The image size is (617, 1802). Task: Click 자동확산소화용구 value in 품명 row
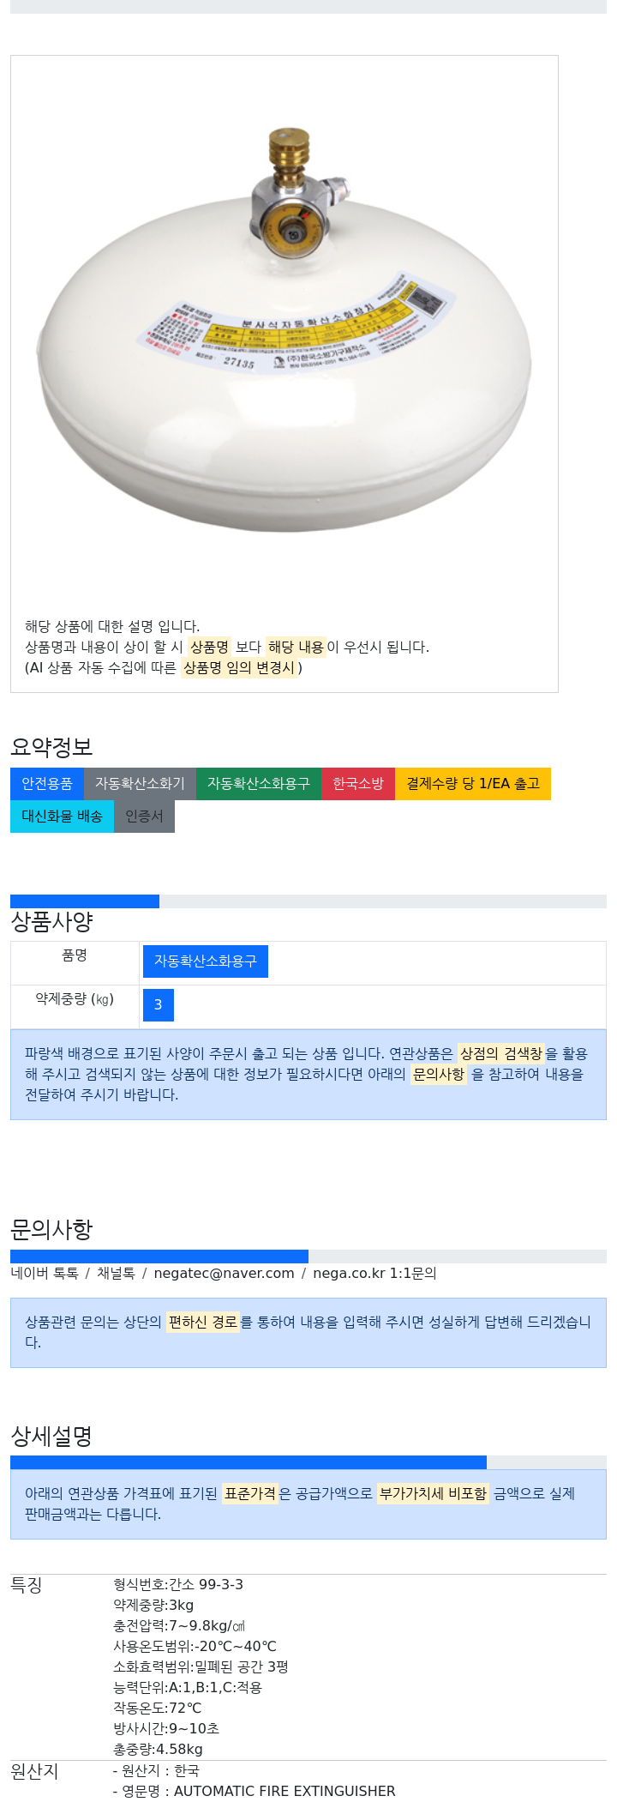coord(206,961)
